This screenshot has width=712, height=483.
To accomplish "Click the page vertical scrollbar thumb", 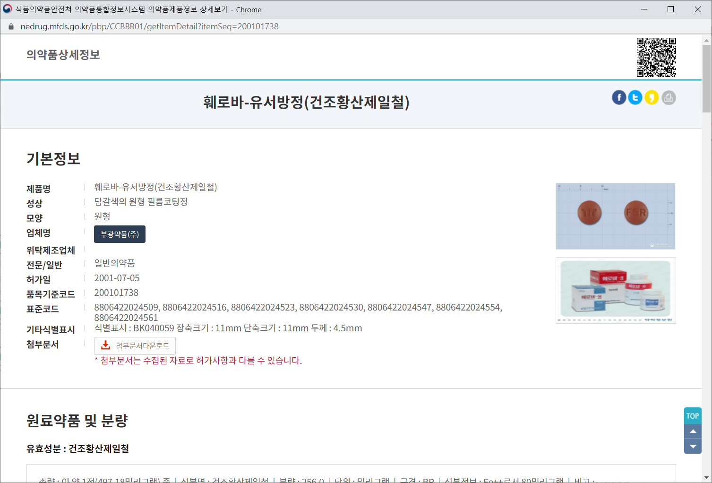I will point(706,78).
